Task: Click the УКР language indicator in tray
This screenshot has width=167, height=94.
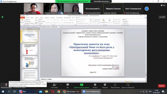Action: click(150, 92)
